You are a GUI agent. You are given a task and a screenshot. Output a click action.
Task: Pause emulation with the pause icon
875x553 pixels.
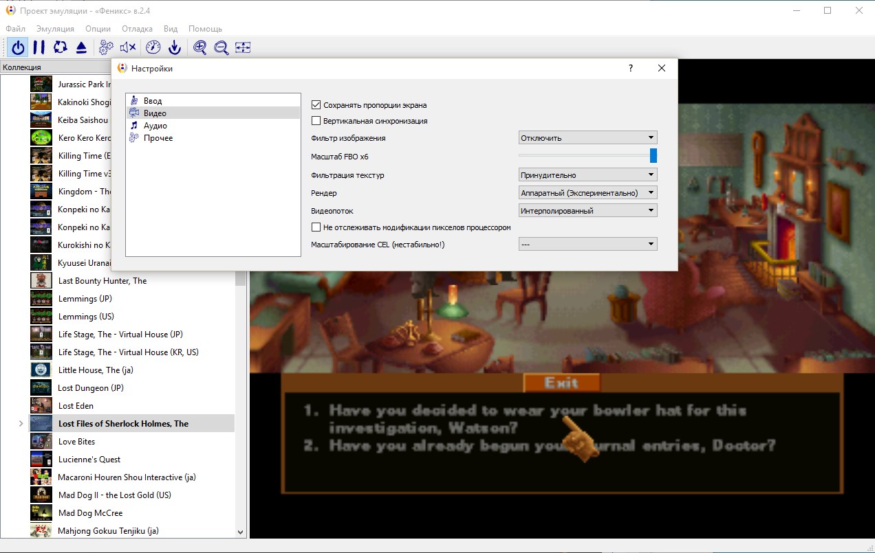39,47
